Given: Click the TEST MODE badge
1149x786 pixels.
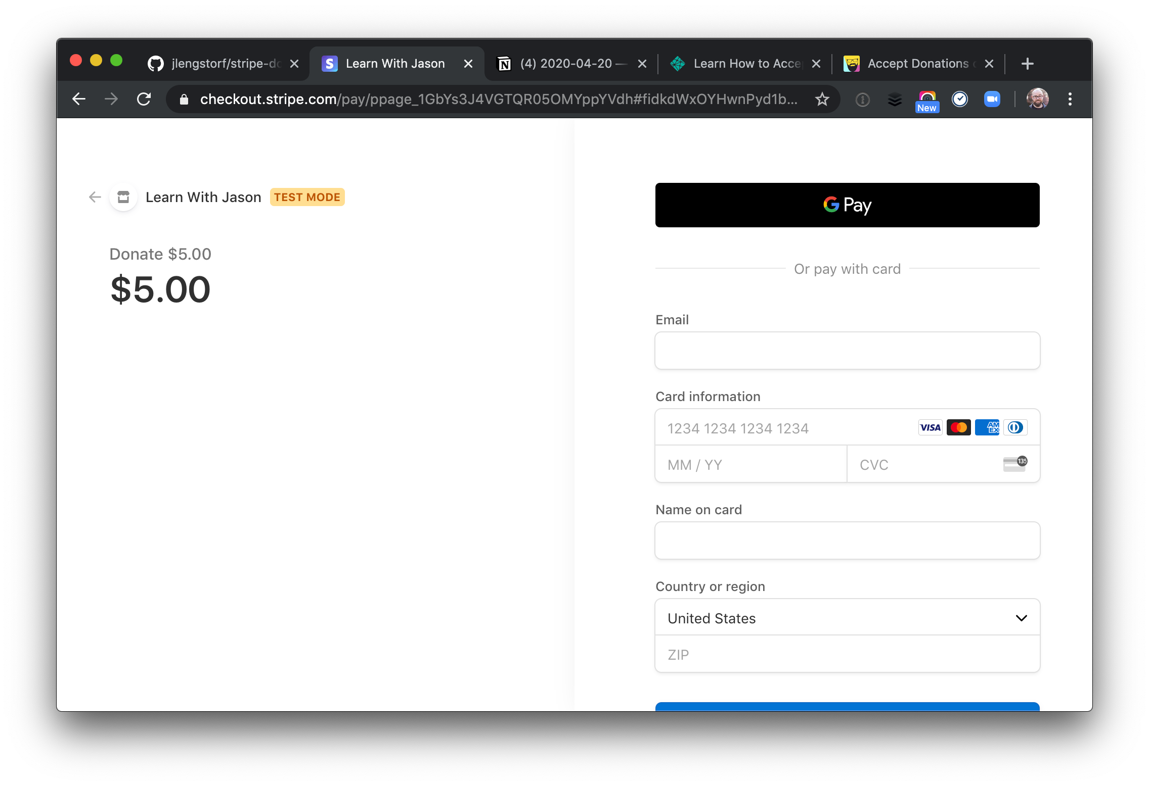Looking at the screenshot, I should 306,197.
